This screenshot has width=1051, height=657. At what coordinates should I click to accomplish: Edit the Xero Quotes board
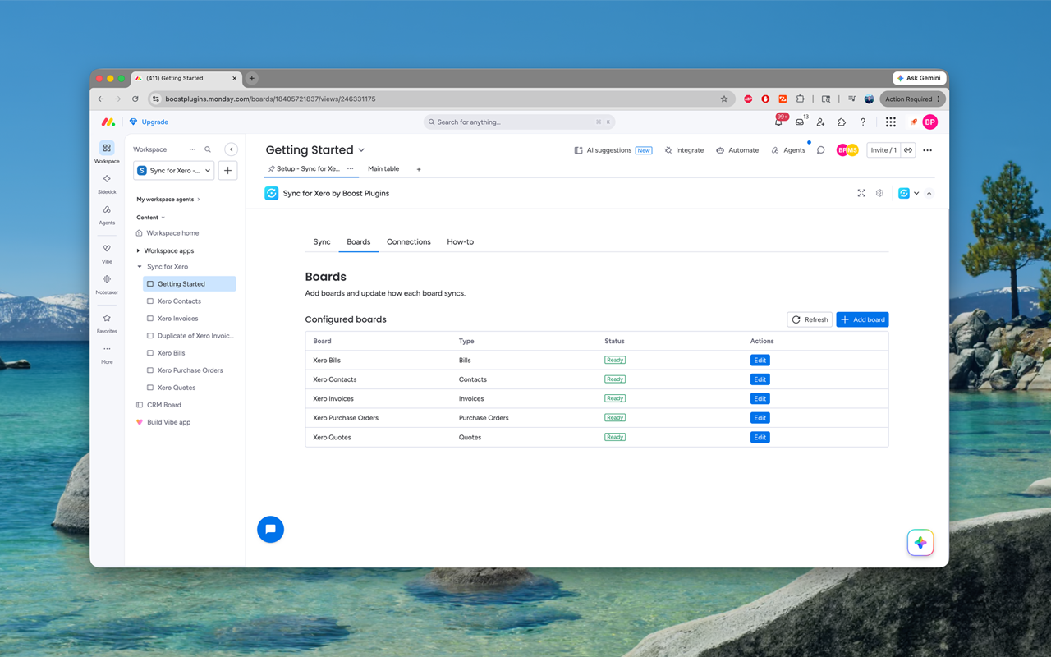(x=760, y=437)
